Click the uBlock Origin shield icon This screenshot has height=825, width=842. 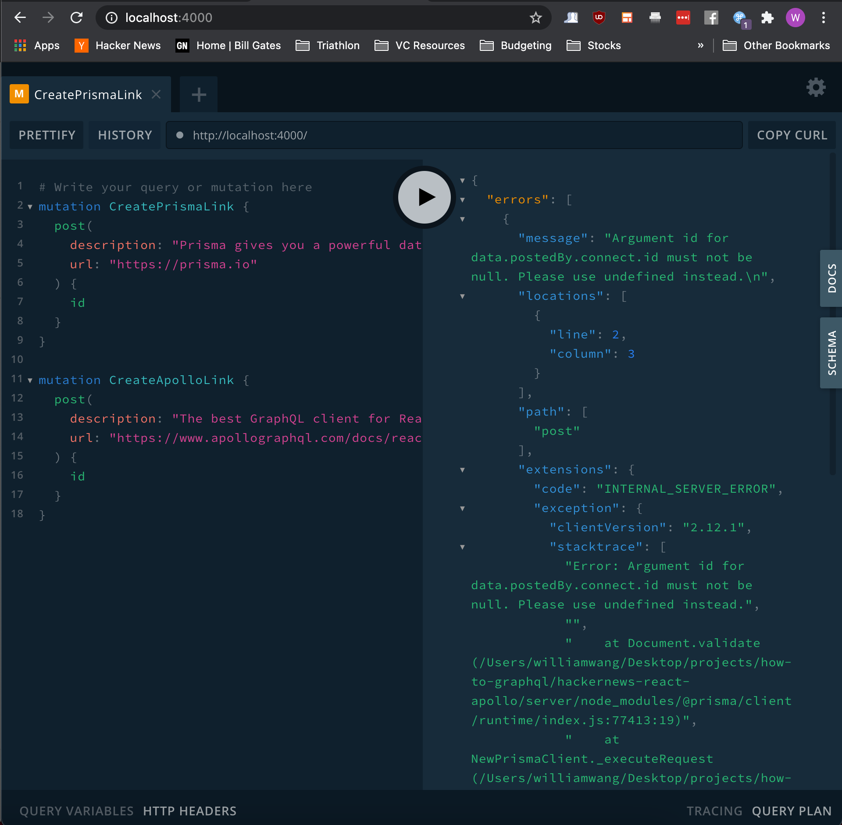(x=599, y=18)
